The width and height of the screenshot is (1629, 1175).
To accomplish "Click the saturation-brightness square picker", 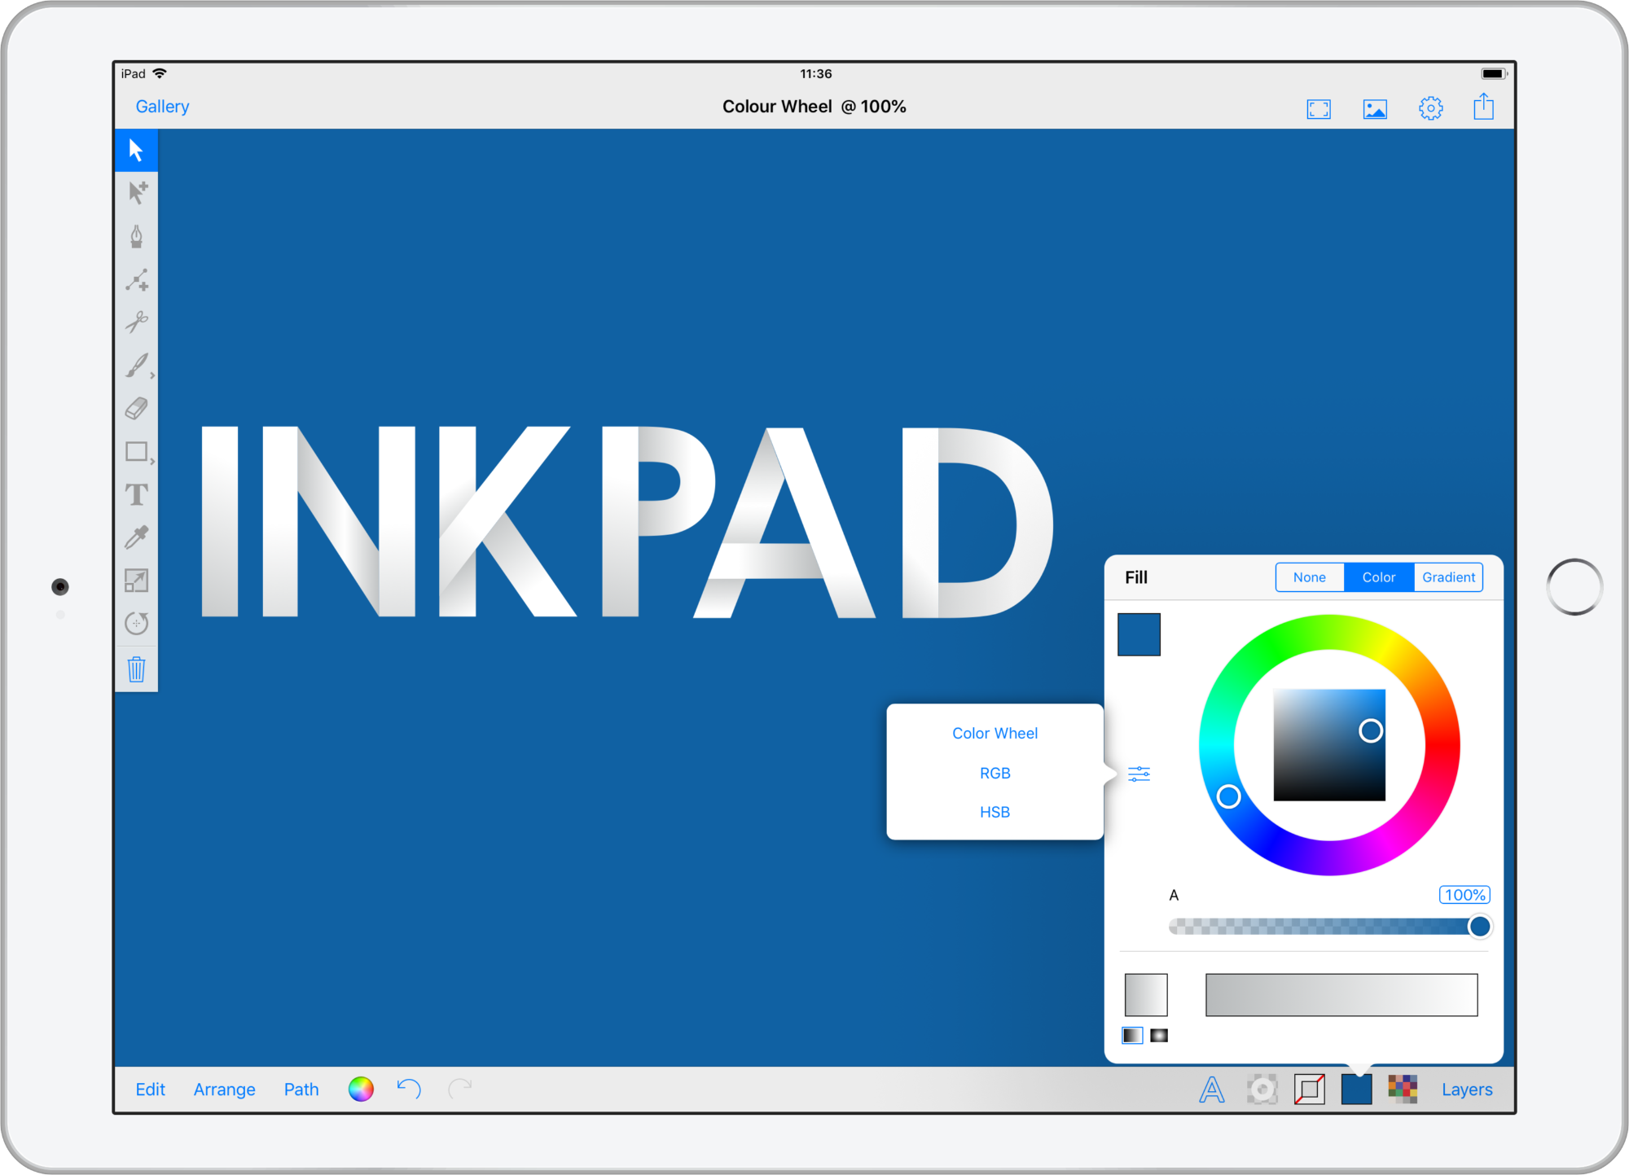I will point(1329,745).
